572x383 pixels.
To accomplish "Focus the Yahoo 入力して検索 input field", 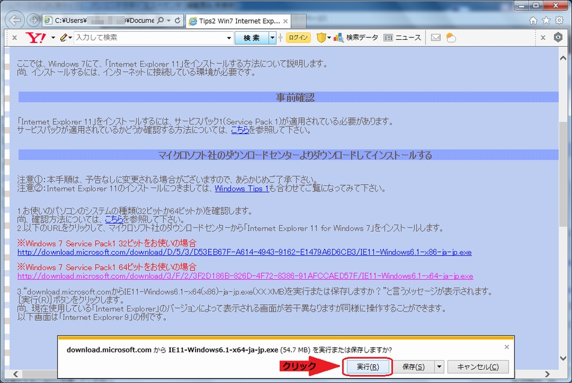I will pyautogui.click(x=150, y=37).
